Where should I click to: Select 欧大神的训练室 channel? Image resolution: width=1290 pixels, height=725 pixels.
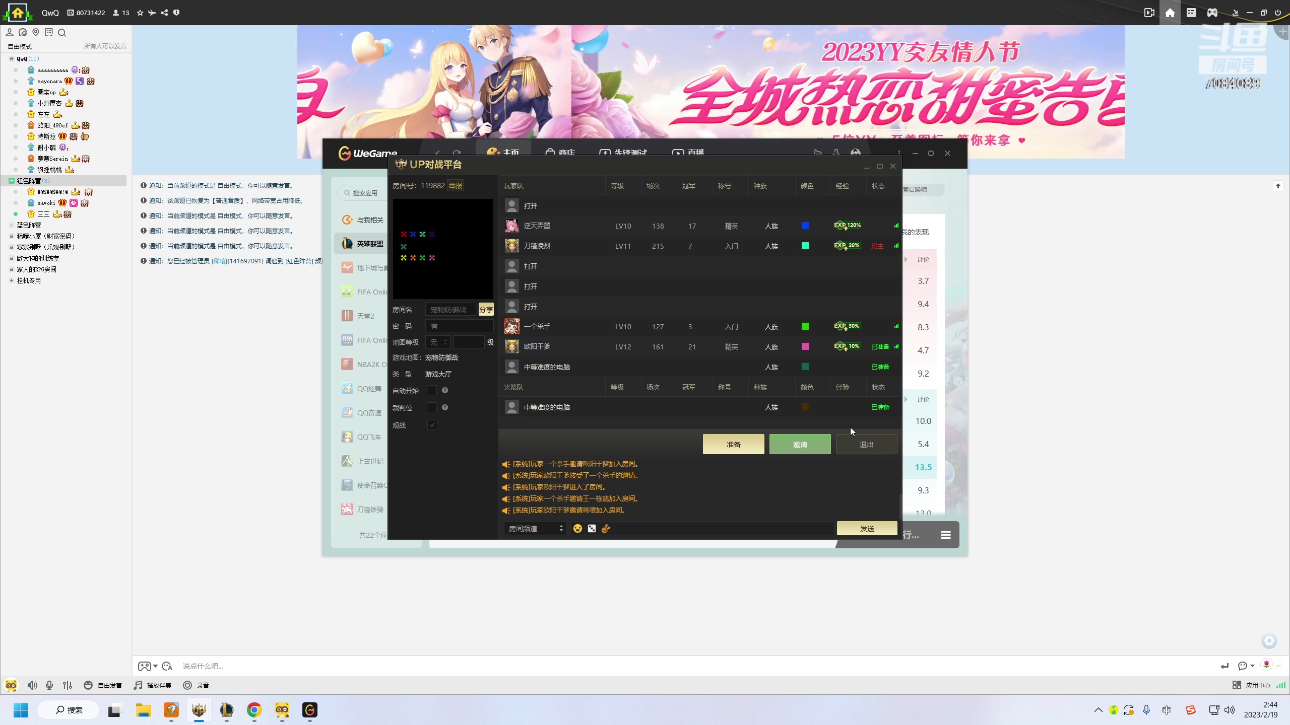pos(38,258)
